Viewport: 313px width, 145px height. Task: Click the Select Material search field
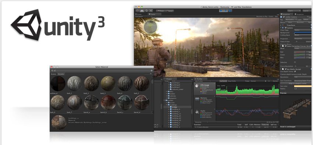(102, 71)
